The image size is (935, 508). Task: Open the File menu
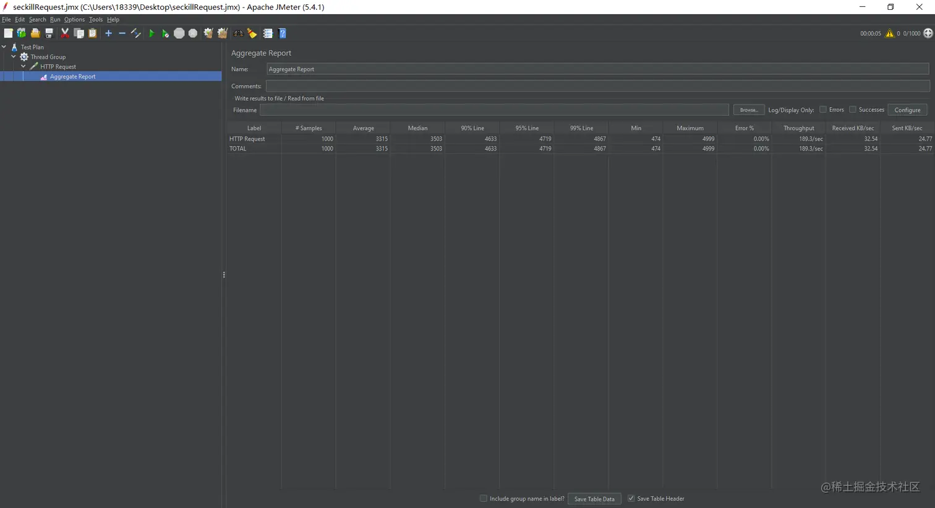pos(6,20)
